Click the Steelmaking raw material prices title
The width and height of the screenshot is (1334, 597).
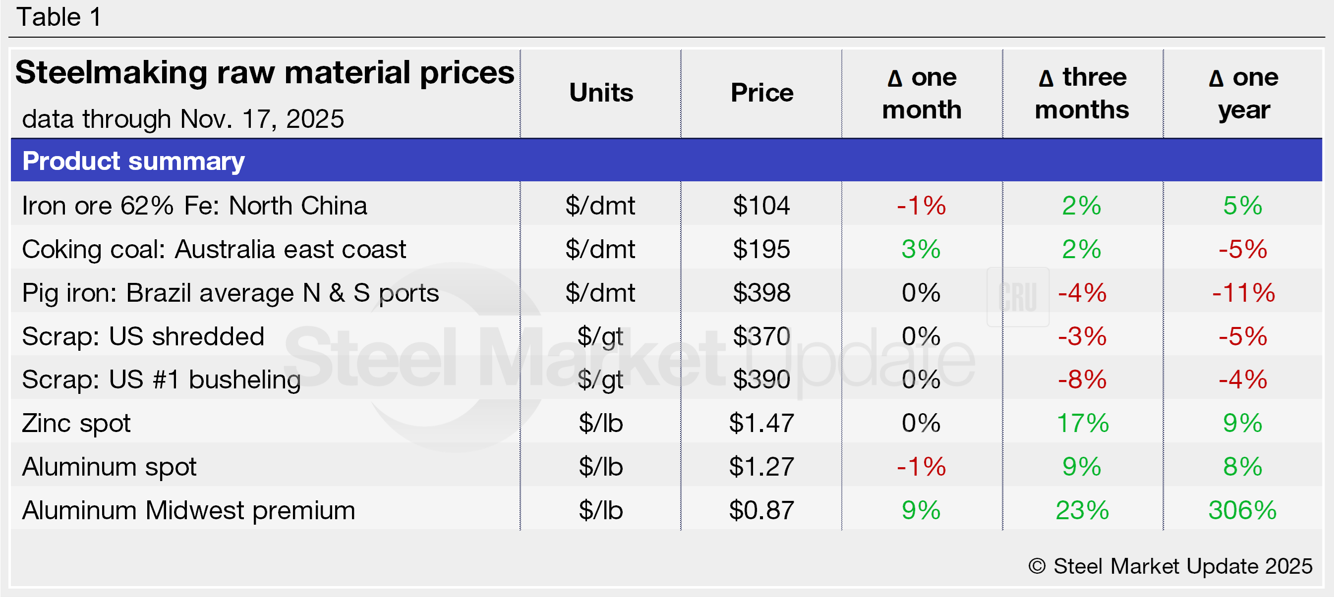pyautogui.click(x=265, y=72)
